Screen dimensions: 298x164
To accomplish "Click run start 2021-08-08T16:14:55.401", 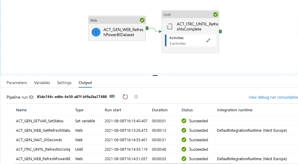I will (126, 140).
